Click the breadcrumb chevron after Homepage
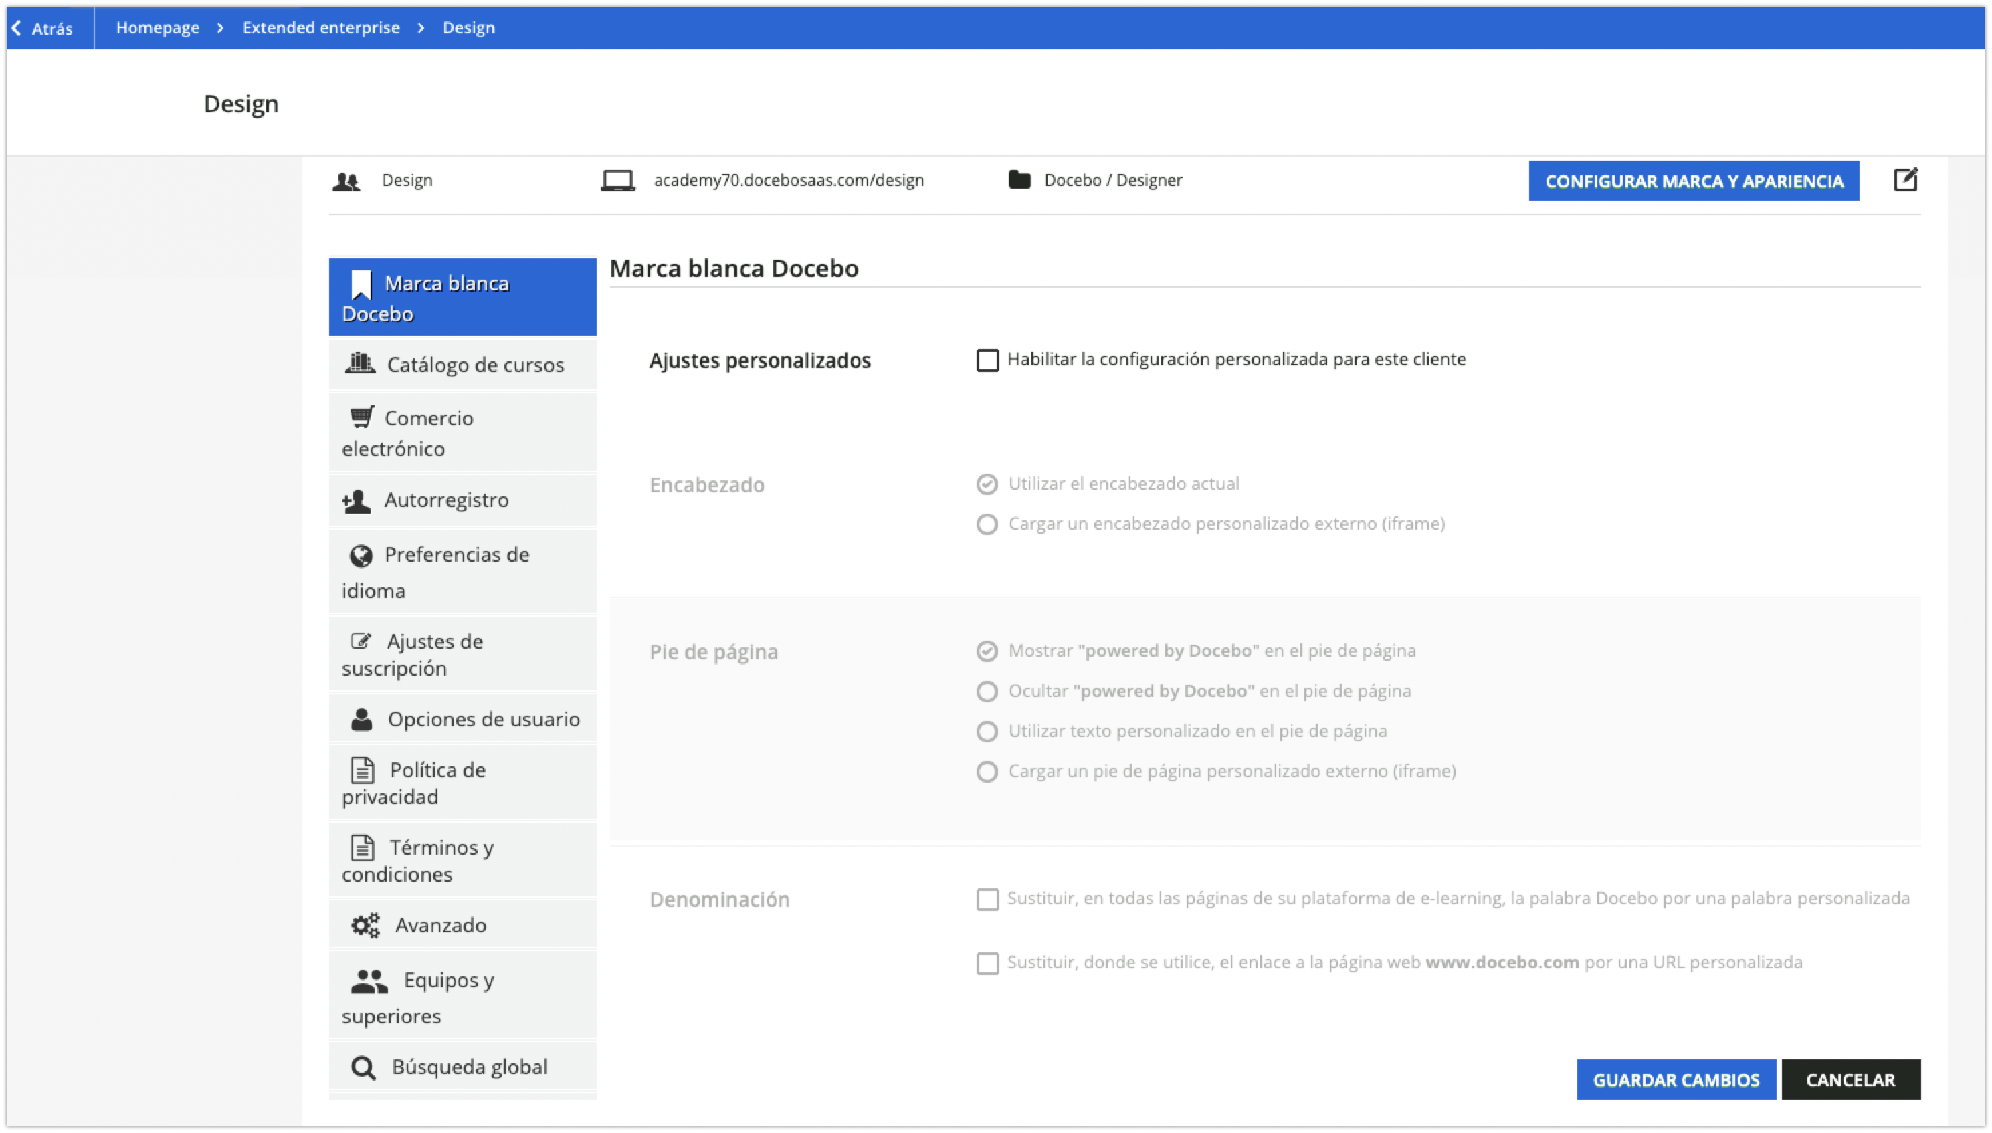Screen dimensions: 1992x1133 [221, 28]
